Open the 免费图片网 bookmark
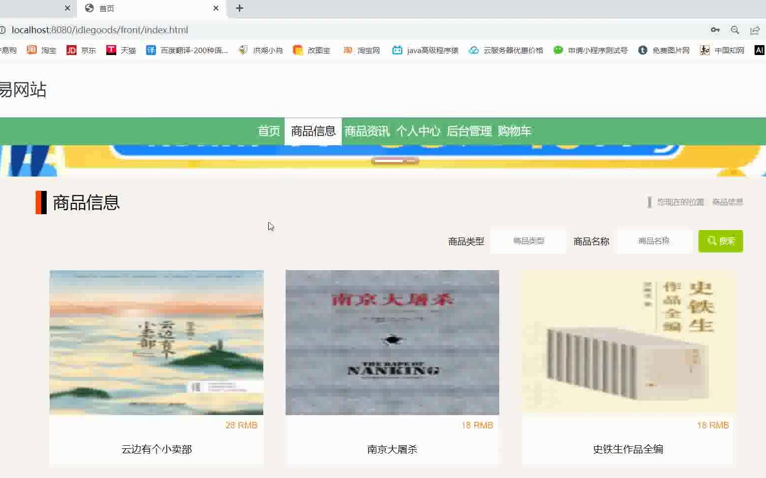 tap(664, 50)
